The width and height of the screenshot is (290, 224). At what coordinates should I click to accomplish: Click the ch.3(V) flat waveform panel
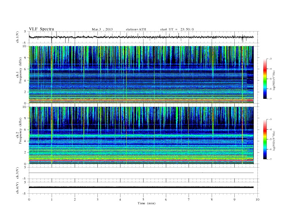(144, 173)
